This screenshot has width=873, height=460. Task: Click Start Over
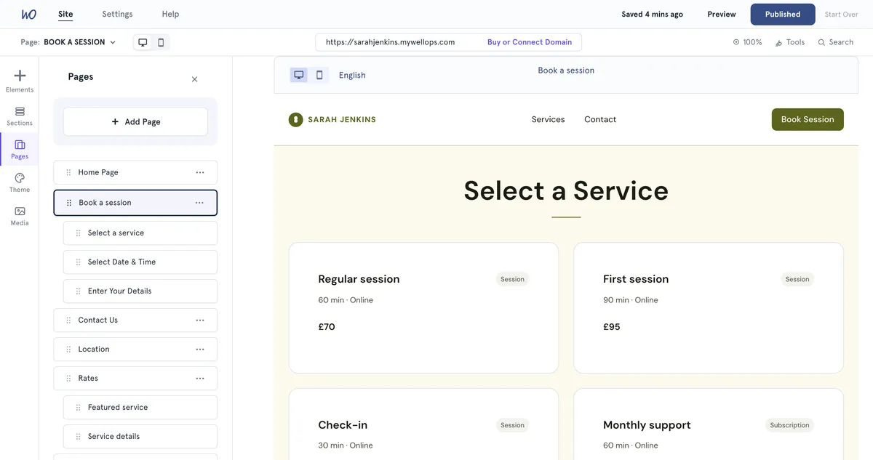click(x=842, y=14)
